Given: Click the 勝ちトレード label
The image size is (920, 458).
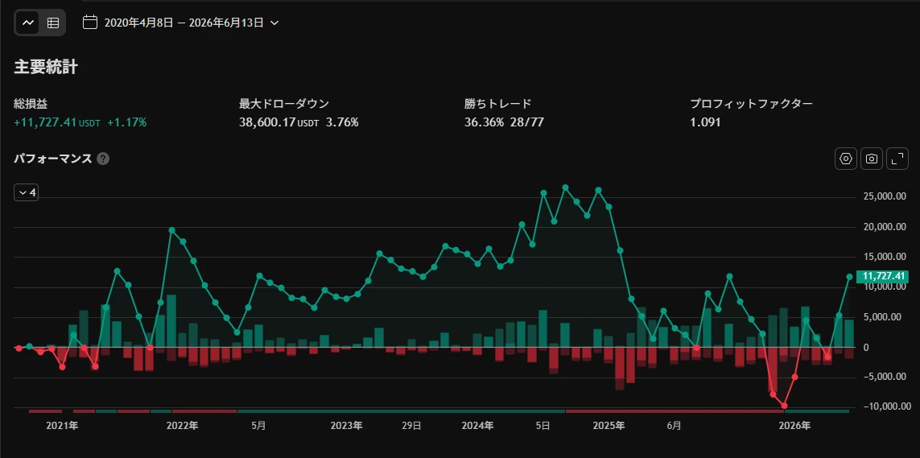Looking at the screenshot, I should coord(497,104).
